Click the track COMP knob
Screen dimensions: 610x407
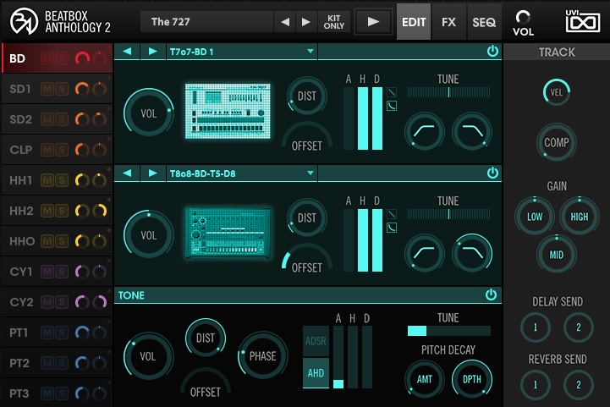pyautogui.click(x=557, y=142)
